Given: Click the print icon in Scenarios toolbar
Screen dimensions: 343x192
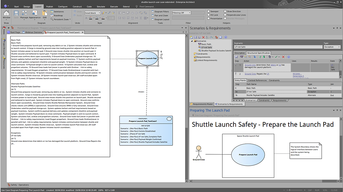Looking at the screenshot, I should (x=211, y=37).
